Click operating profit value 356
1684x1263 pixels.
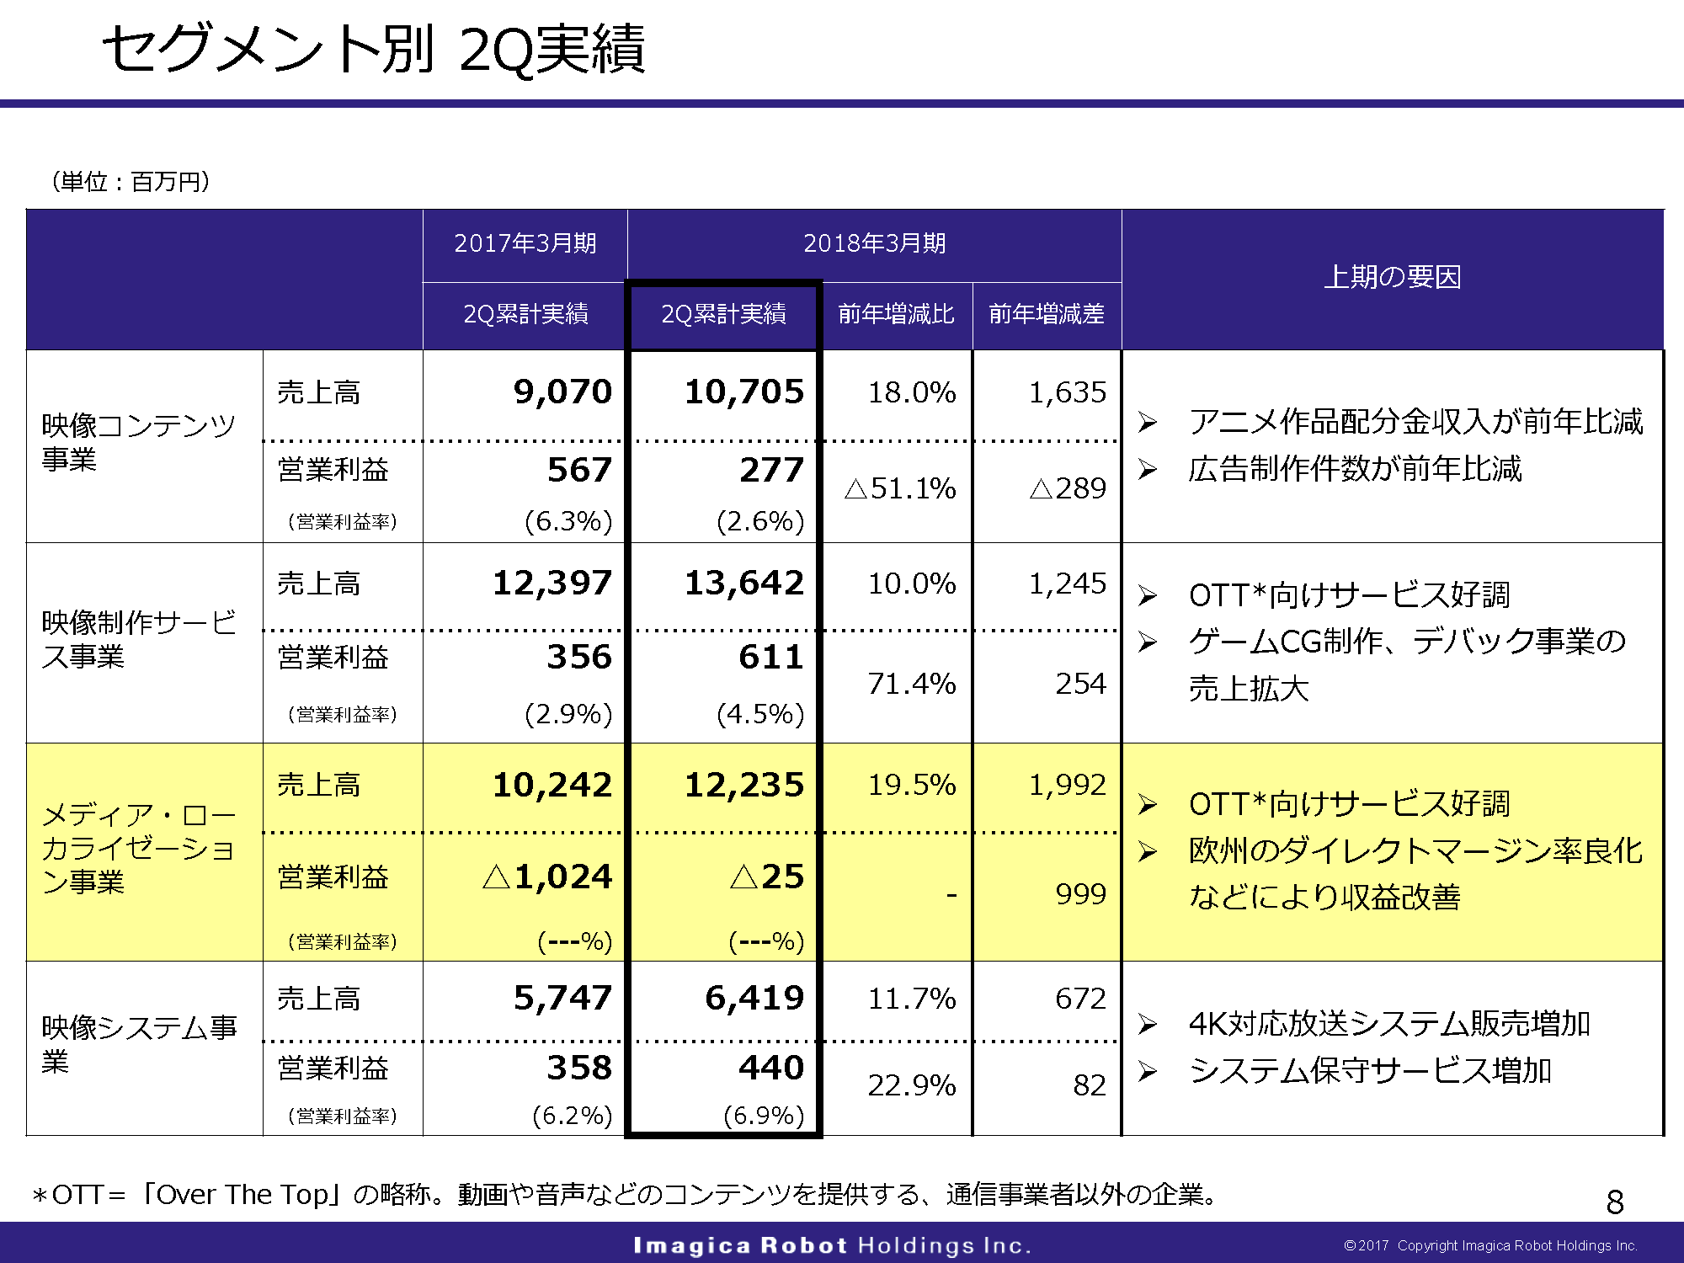579,657
